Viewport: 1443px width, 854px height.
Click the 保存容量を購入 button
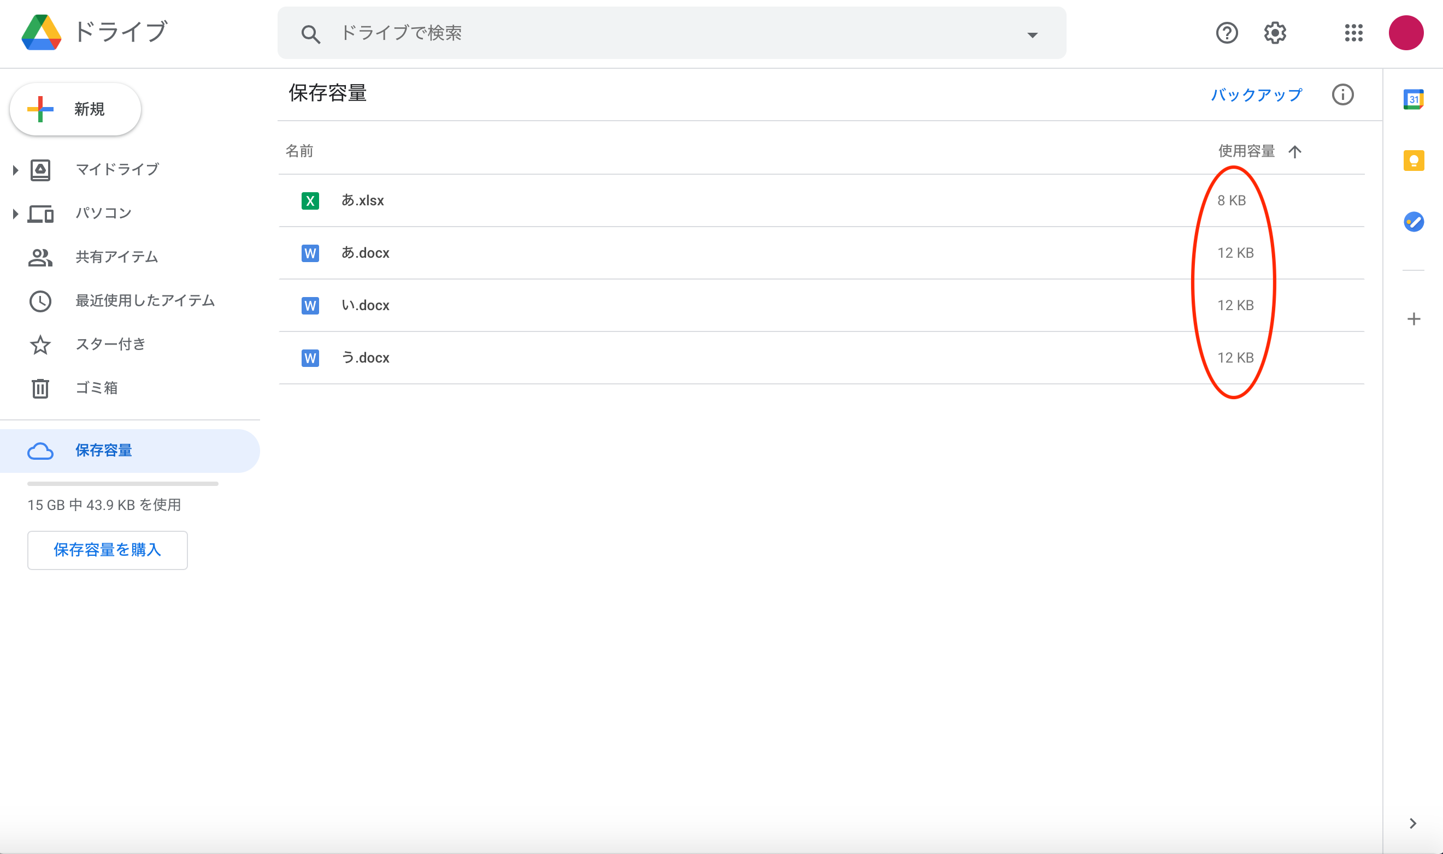[108, 550]
